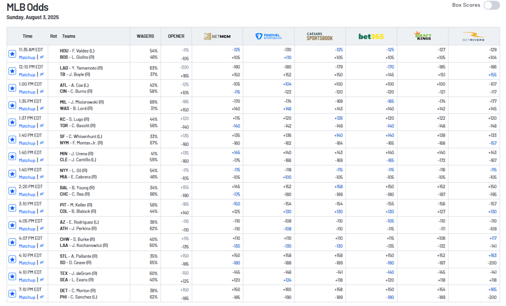Viewport: 506px width, 306px height.
Task: Favorite the AZ vs ATH game star
Action: pyautogui.click(x=12, y=225)
